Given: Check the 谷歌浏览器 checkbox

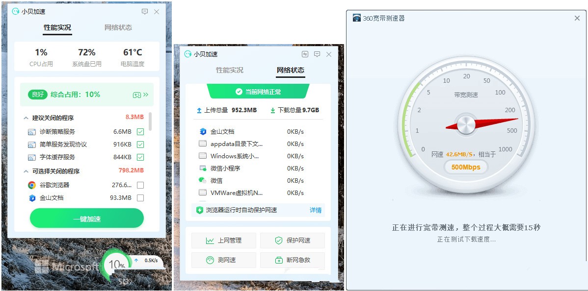Looking at the screenshot, I should pyautogui.click(x=140, y=185).
